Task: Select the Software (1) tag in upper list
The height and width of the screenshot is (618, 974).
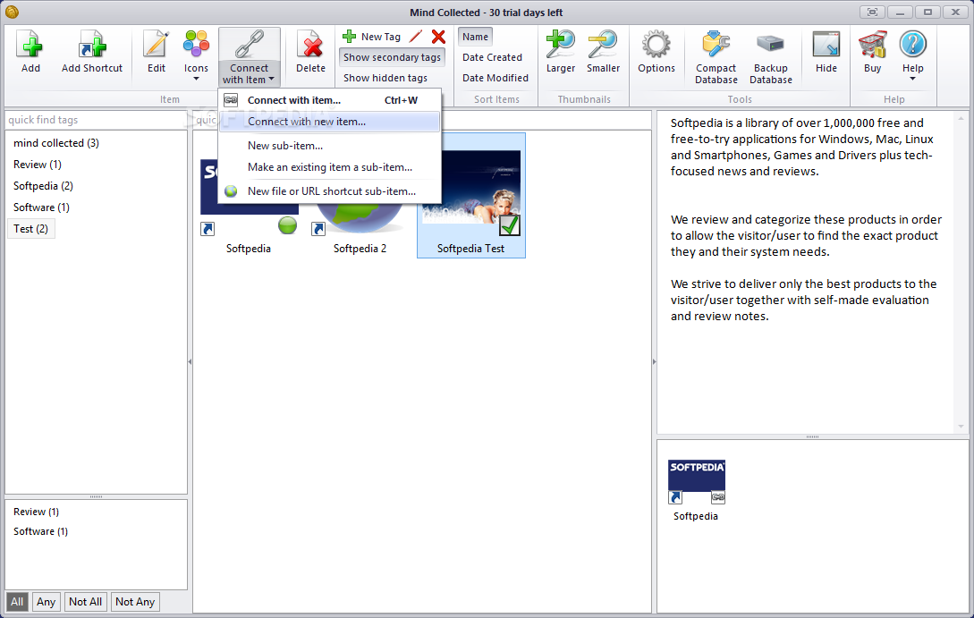Action: point(41,207)
